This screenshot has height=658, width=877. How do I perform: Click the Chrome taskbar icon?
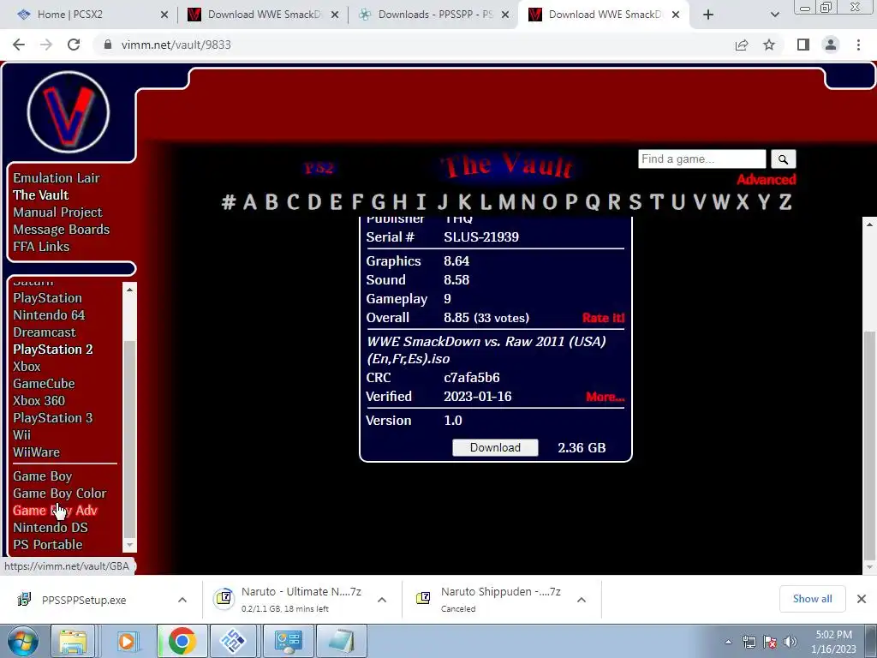tap(182, 641)
